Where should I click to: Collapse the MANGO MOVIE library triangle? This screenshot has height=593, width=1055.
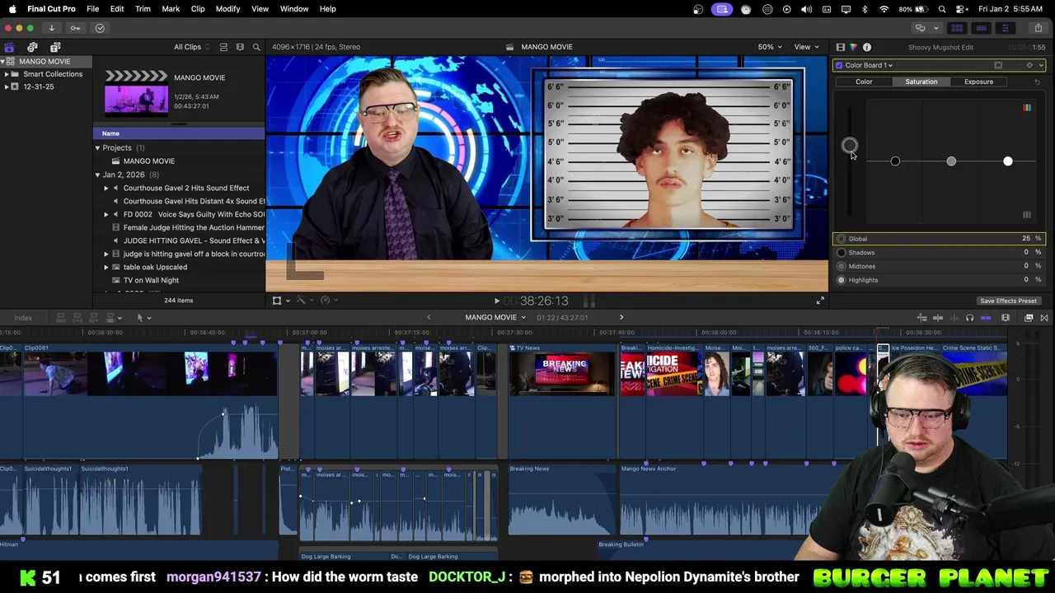(x=2, y=62)
